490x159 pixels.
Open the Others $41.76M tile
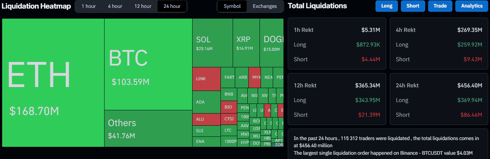(148, 128)
